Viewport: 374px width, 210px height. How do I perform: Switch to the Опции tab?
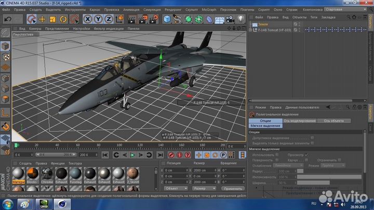[x=265, y=121]
